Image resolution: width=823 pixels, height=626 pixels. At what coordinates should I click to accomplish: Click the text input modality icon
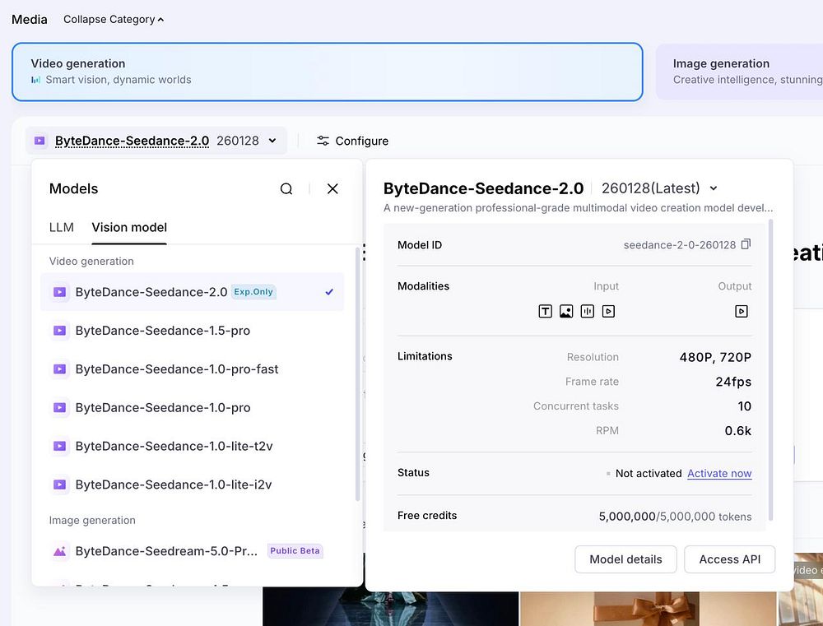(546, 311)
